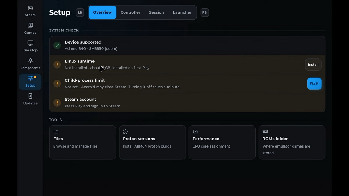Click the ROMs folder gamepad icon
The height and width of the screenshot is (196, 349).
tap(265, 132)
